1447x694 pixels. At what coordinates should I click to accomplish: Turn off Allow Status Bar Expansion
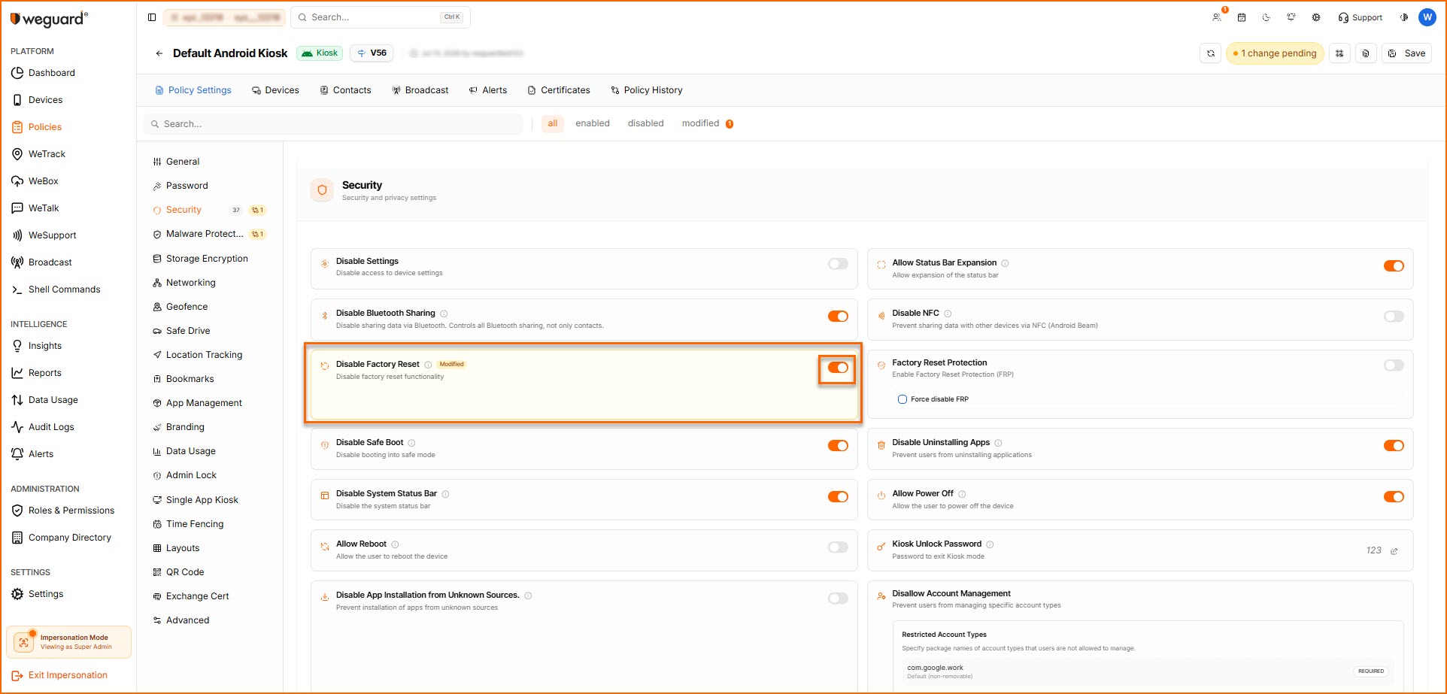point(1394,266)
